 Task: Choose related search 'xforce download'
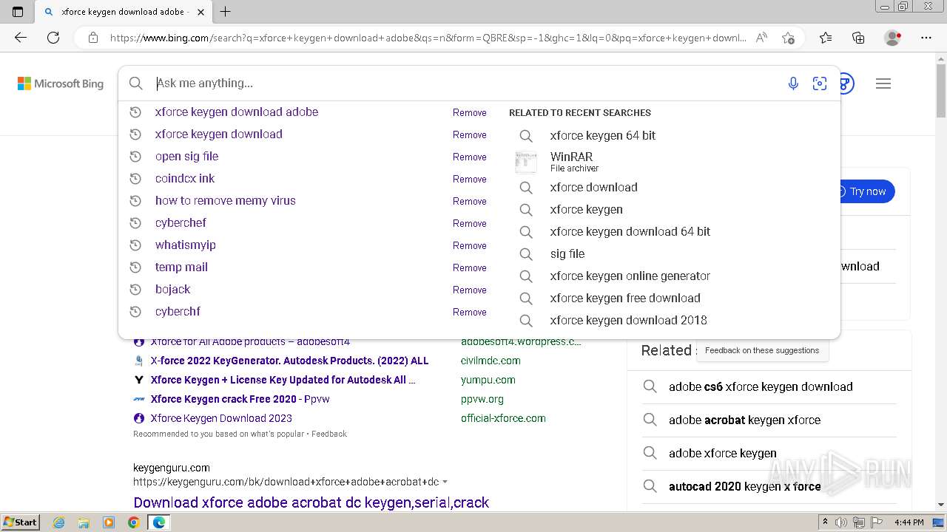[594, 187]
